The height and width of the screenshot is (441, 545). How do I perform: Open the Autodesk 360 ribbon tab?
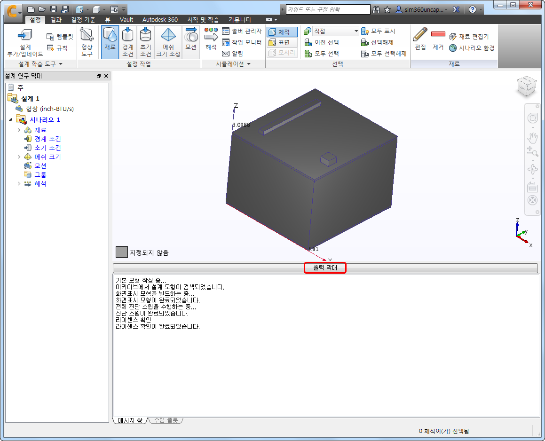coord(160,20)
